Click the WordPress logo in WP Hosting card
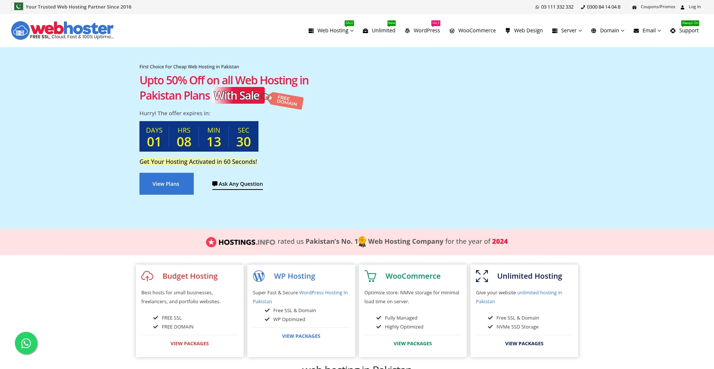 pyautogui.click(x=259, y=276)
